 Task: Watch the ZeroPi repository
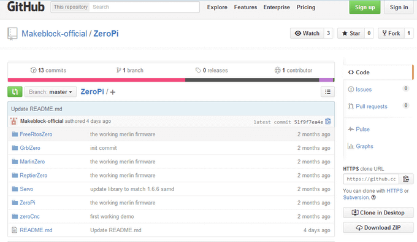(307, 33)
